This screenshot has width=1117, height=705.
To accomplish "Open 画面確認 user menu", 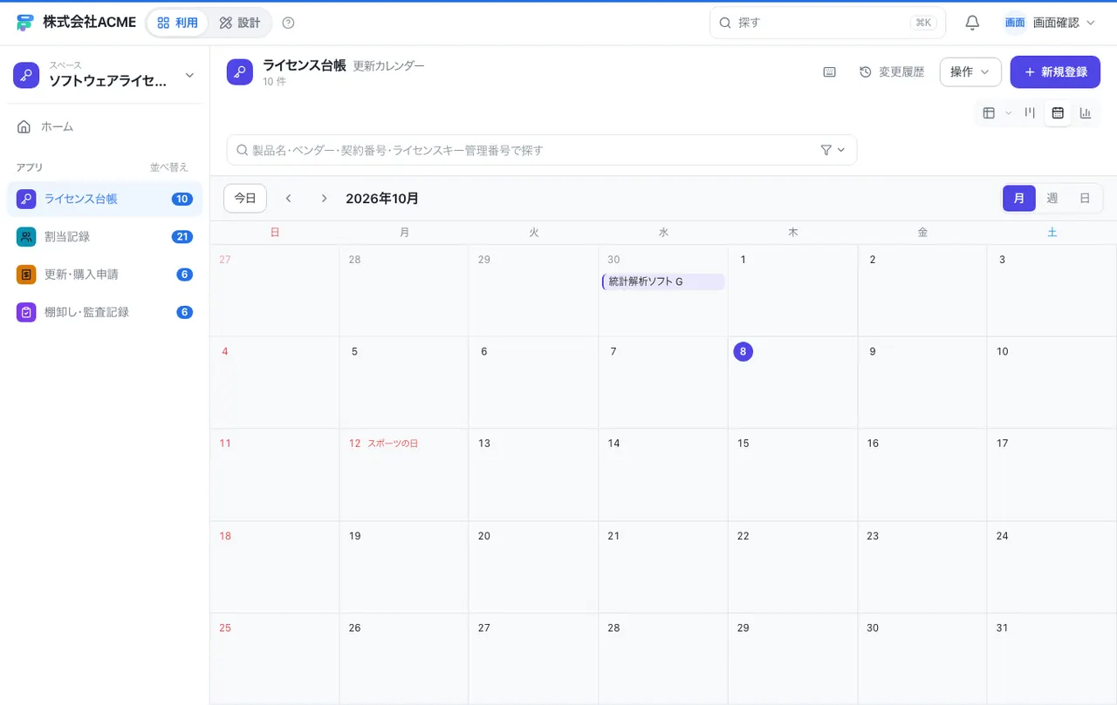I will point(1050,23).
